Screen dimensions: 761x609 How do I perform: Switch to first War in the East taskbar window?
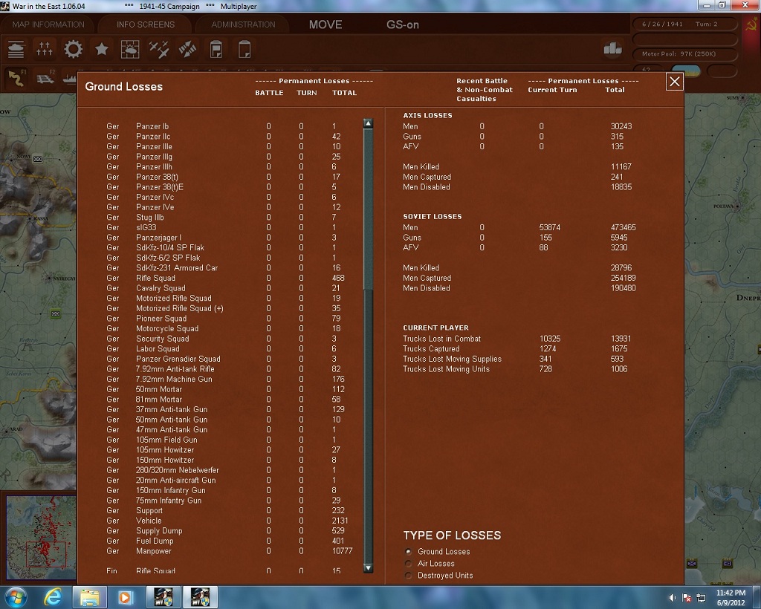[163, 597]
